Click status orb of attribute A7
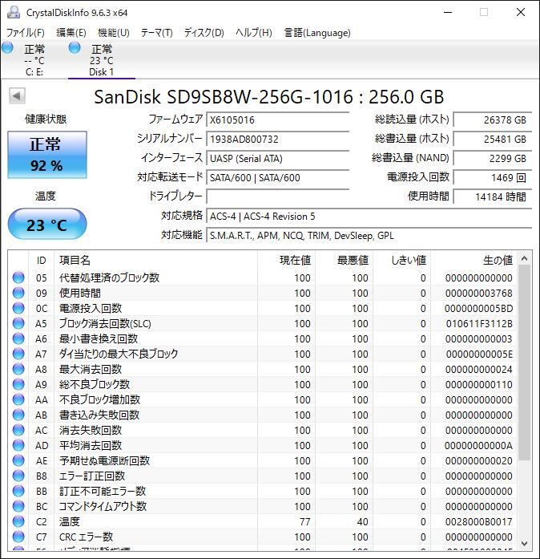The height and width of the screenshot is (559, 540). click(x=18, y=354)
